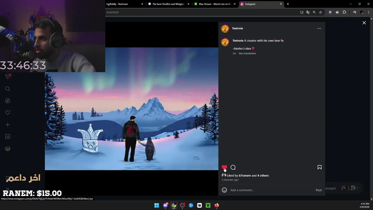This screenshot has width=373, height=210.
Task: Open the Windows Start menu
Action: (x=156, y=205)
